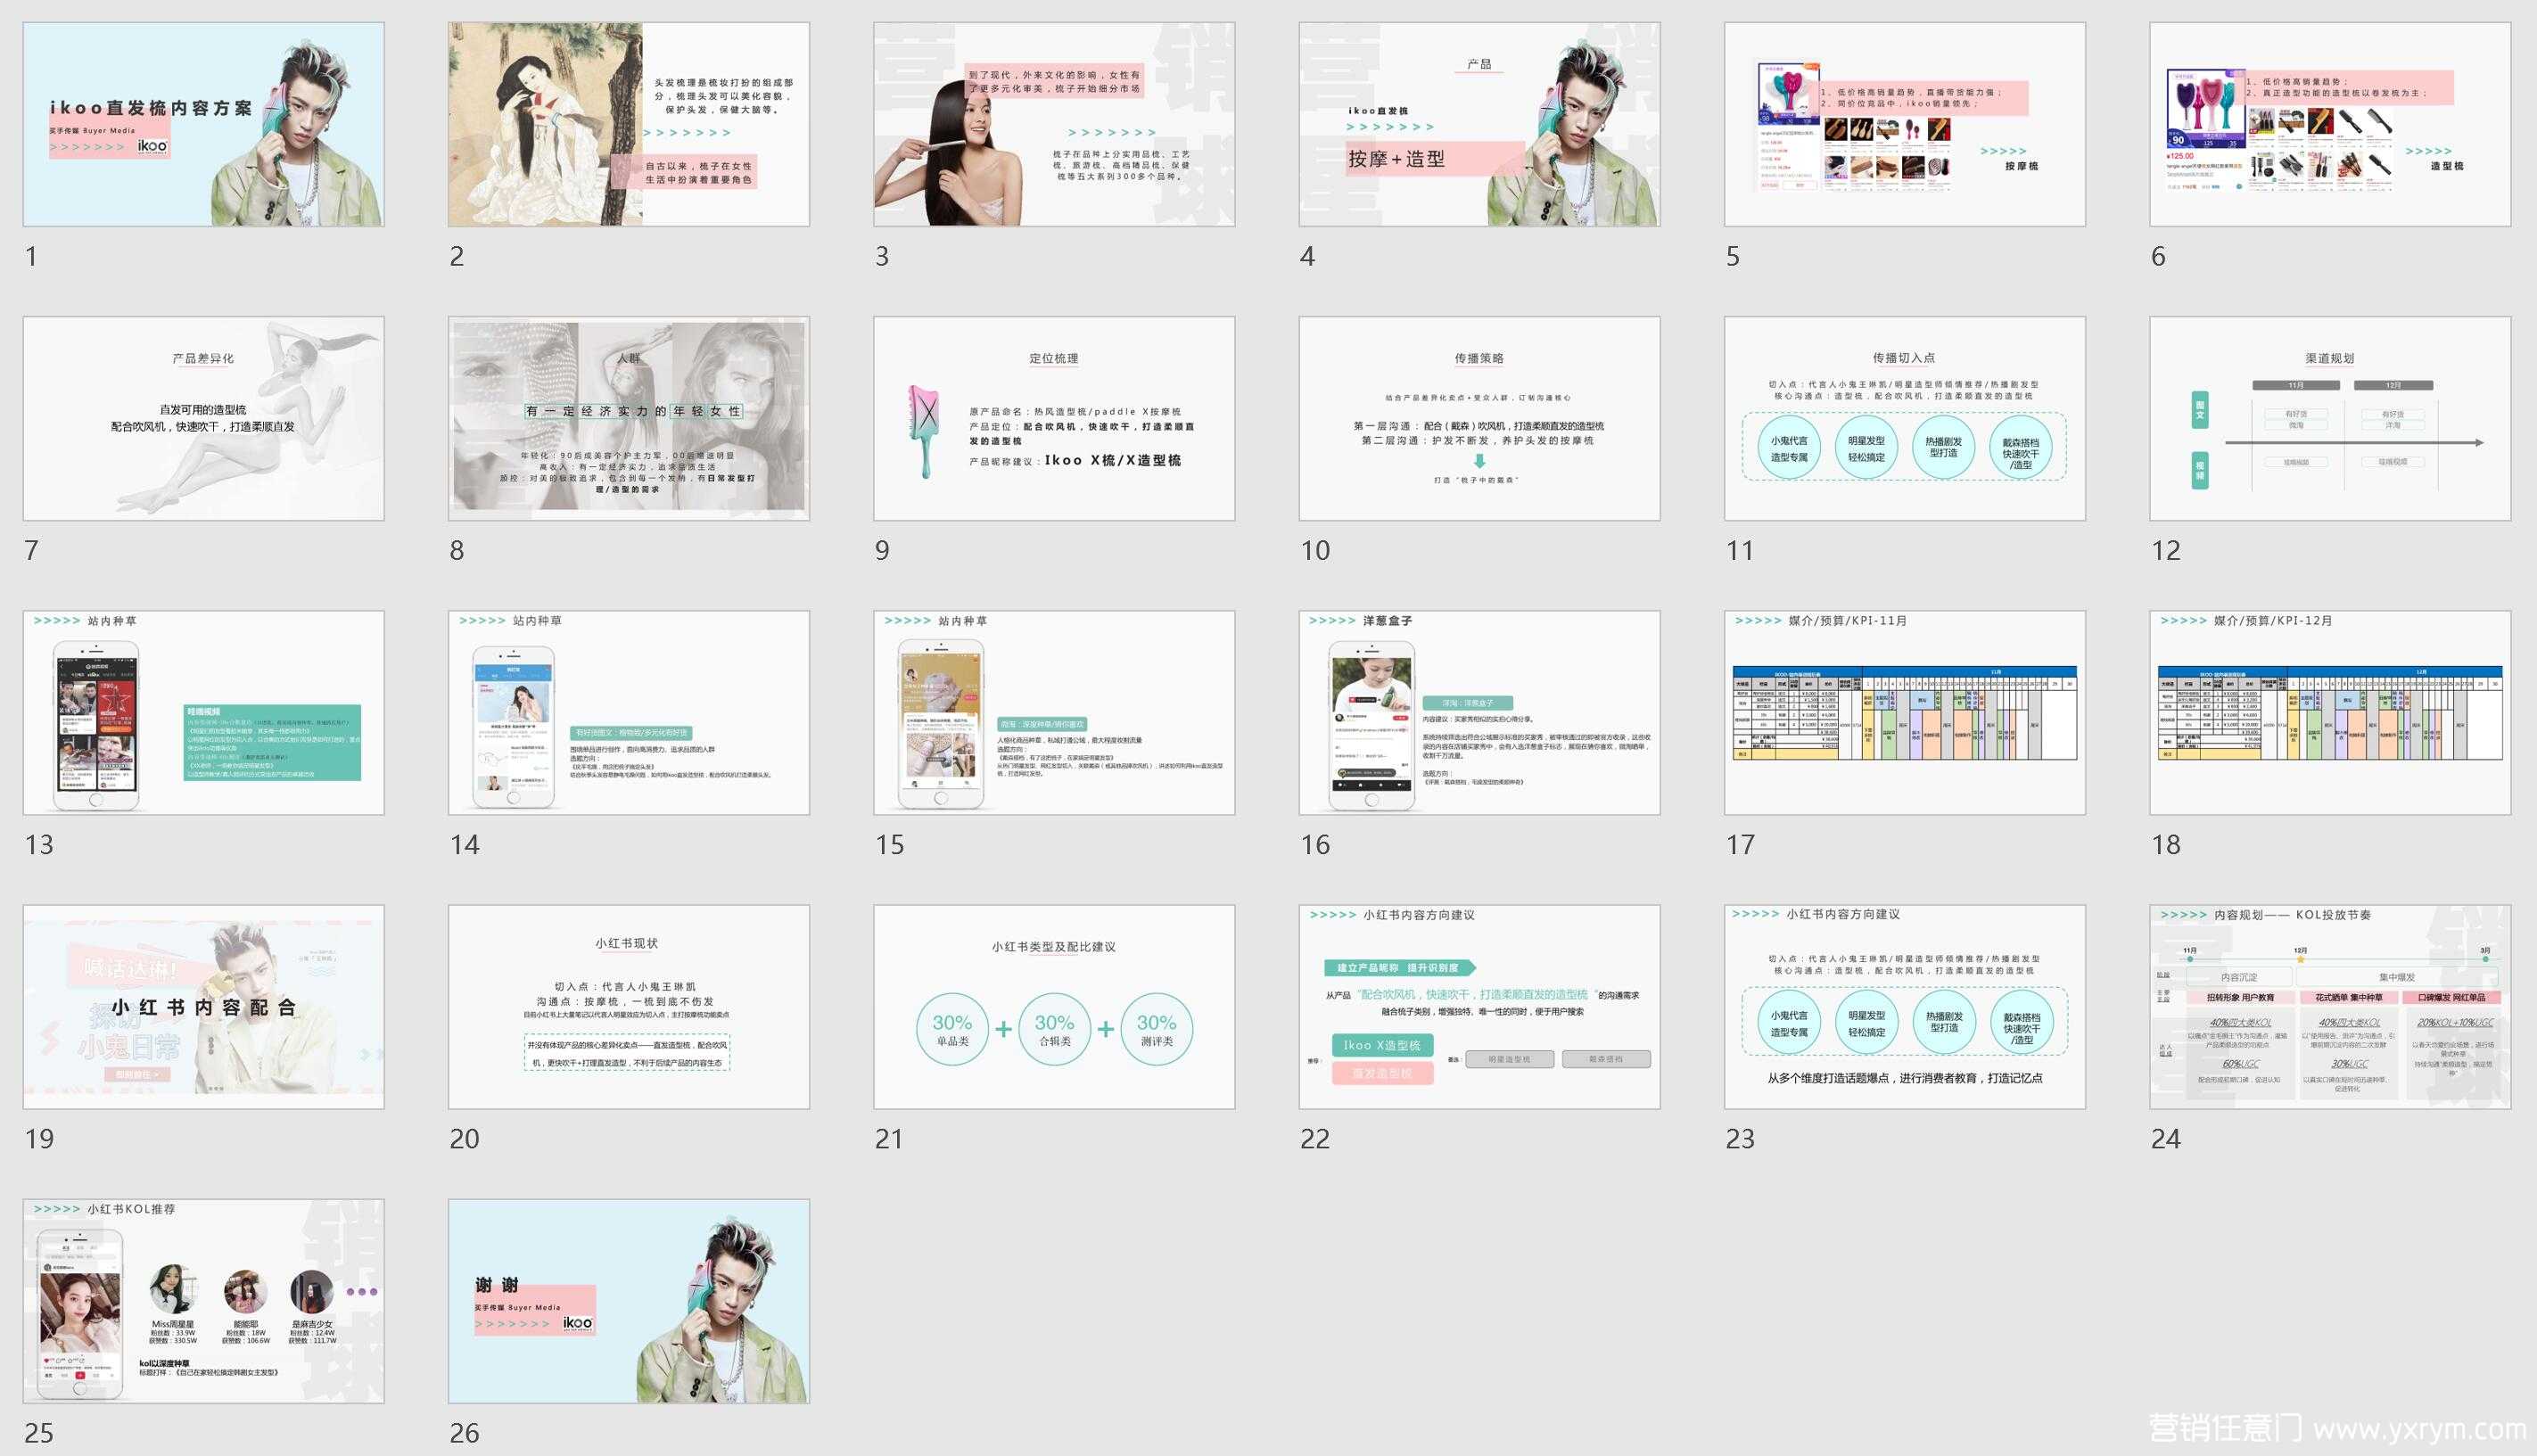Open slide 7 titled 产品差异化
Viewport: 2537px width, 1456px height.
coord(203,418)
